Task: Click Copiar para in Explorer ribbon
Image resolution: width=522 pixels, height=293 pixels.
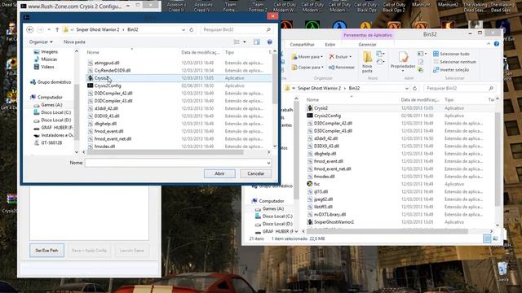Action: (x=307, y=68)
